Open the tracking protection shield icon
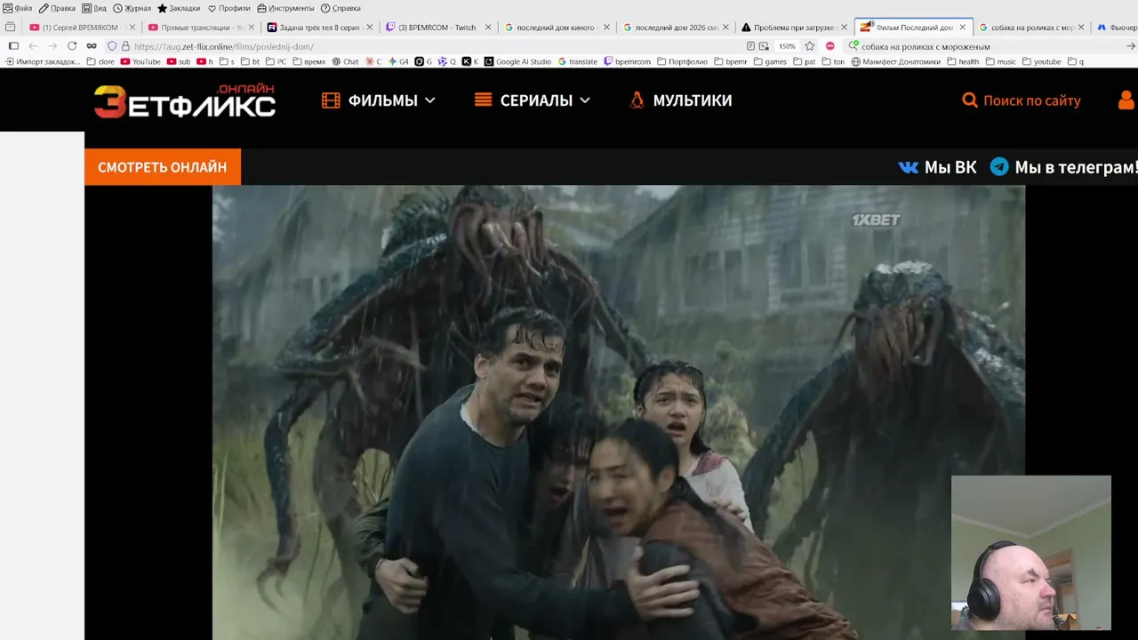This screenshot has height=640, width=1138. pyautogui.click(x=112, y=46)
